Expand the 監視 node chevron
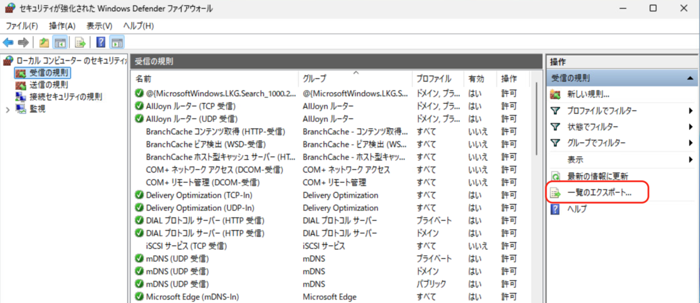Screen dimensions: 700x303 [x=7, y=109]
